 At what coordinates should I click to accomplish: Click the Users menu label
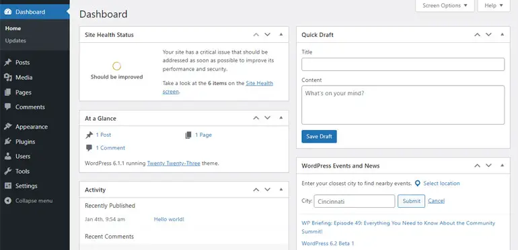[x=23, y=156]
